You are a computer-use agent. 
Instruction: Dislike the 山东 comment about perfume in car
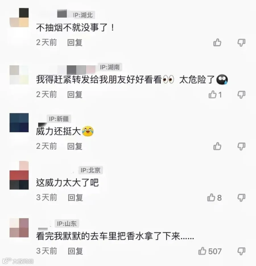pyautogui.click(x=241, y=251)
